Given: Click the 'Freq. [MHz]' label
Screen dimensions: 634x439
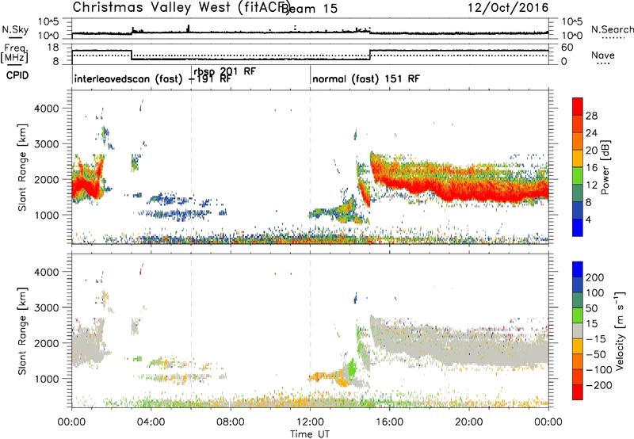Looking at the screenshot, I should [x=14, y=54].
